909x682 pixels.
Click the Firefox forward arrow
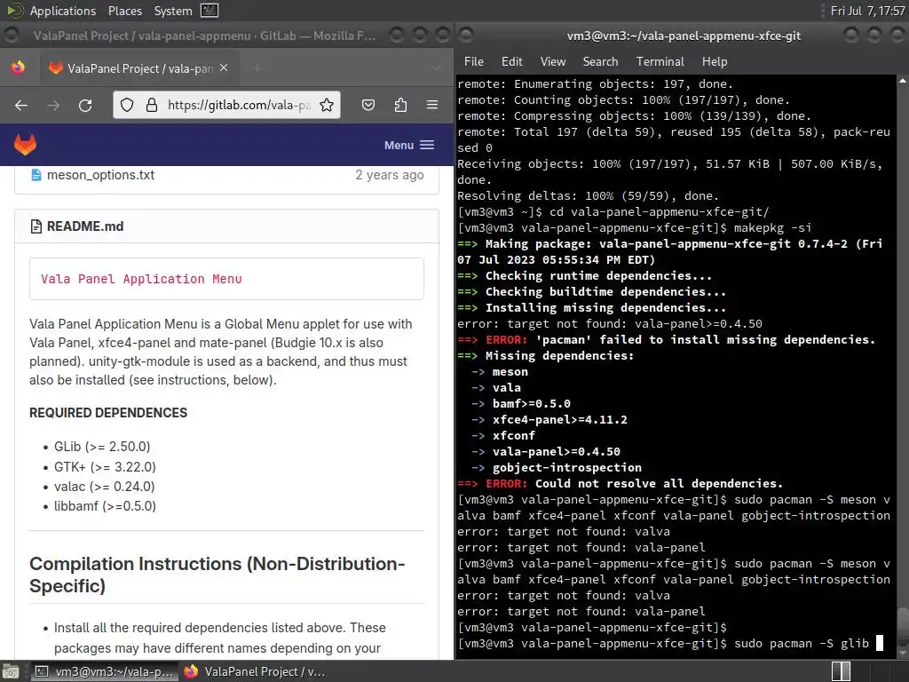[x=53, y=105]
